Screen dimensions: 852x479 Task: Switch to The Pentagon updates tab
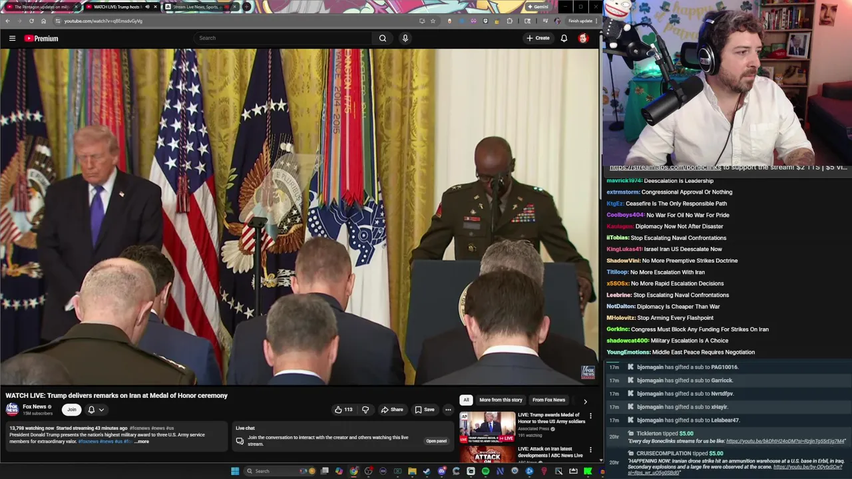(x=41, y=7)
